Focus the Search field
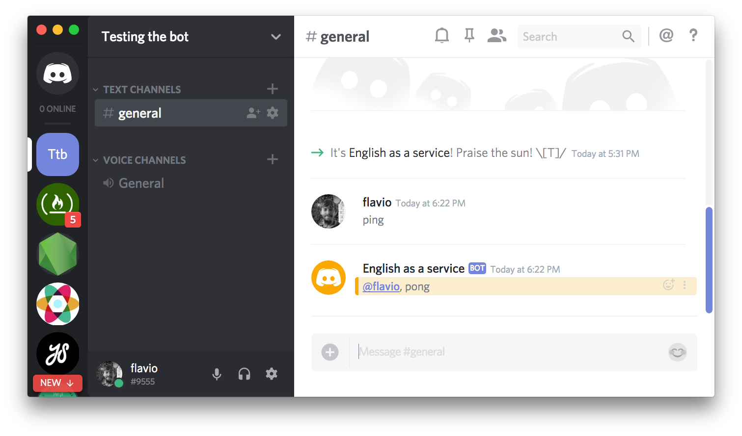Image resolution: width=742 pixels, height=436 pixels. 579,36
